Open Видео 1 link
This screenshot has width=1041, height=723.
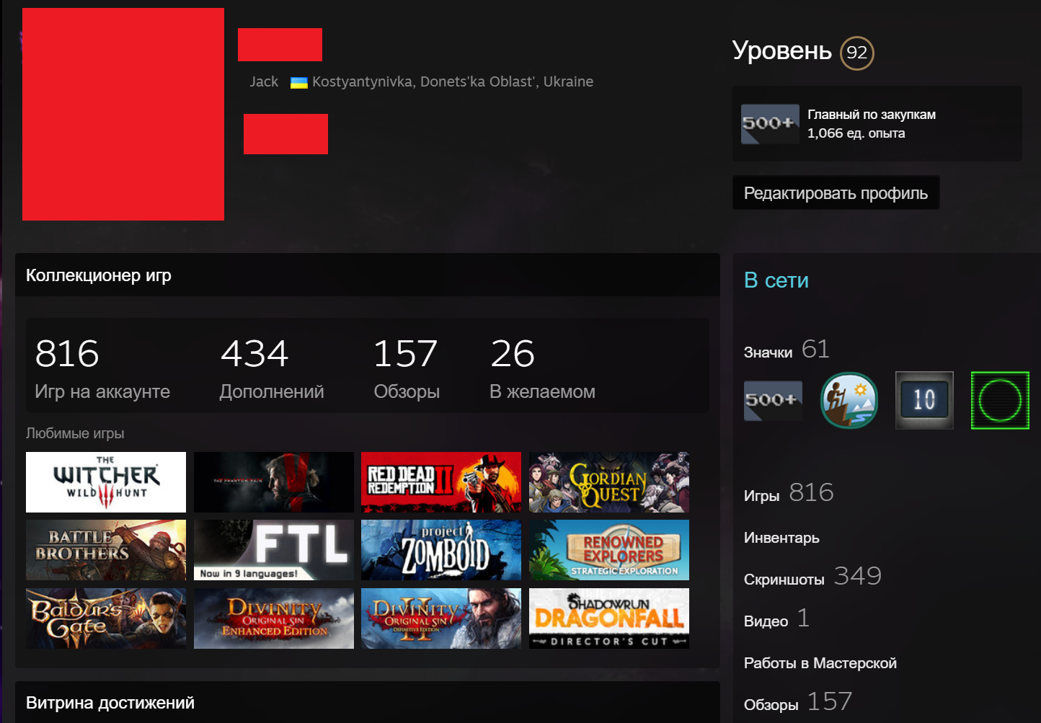point(776,619)
